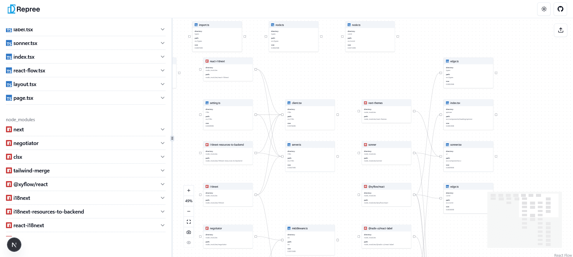
Task: Take a screenshot with the camera icon
Action: click(189, 232)
